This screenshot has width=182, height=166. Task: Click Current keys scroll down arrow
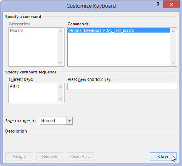click(60, 99)
